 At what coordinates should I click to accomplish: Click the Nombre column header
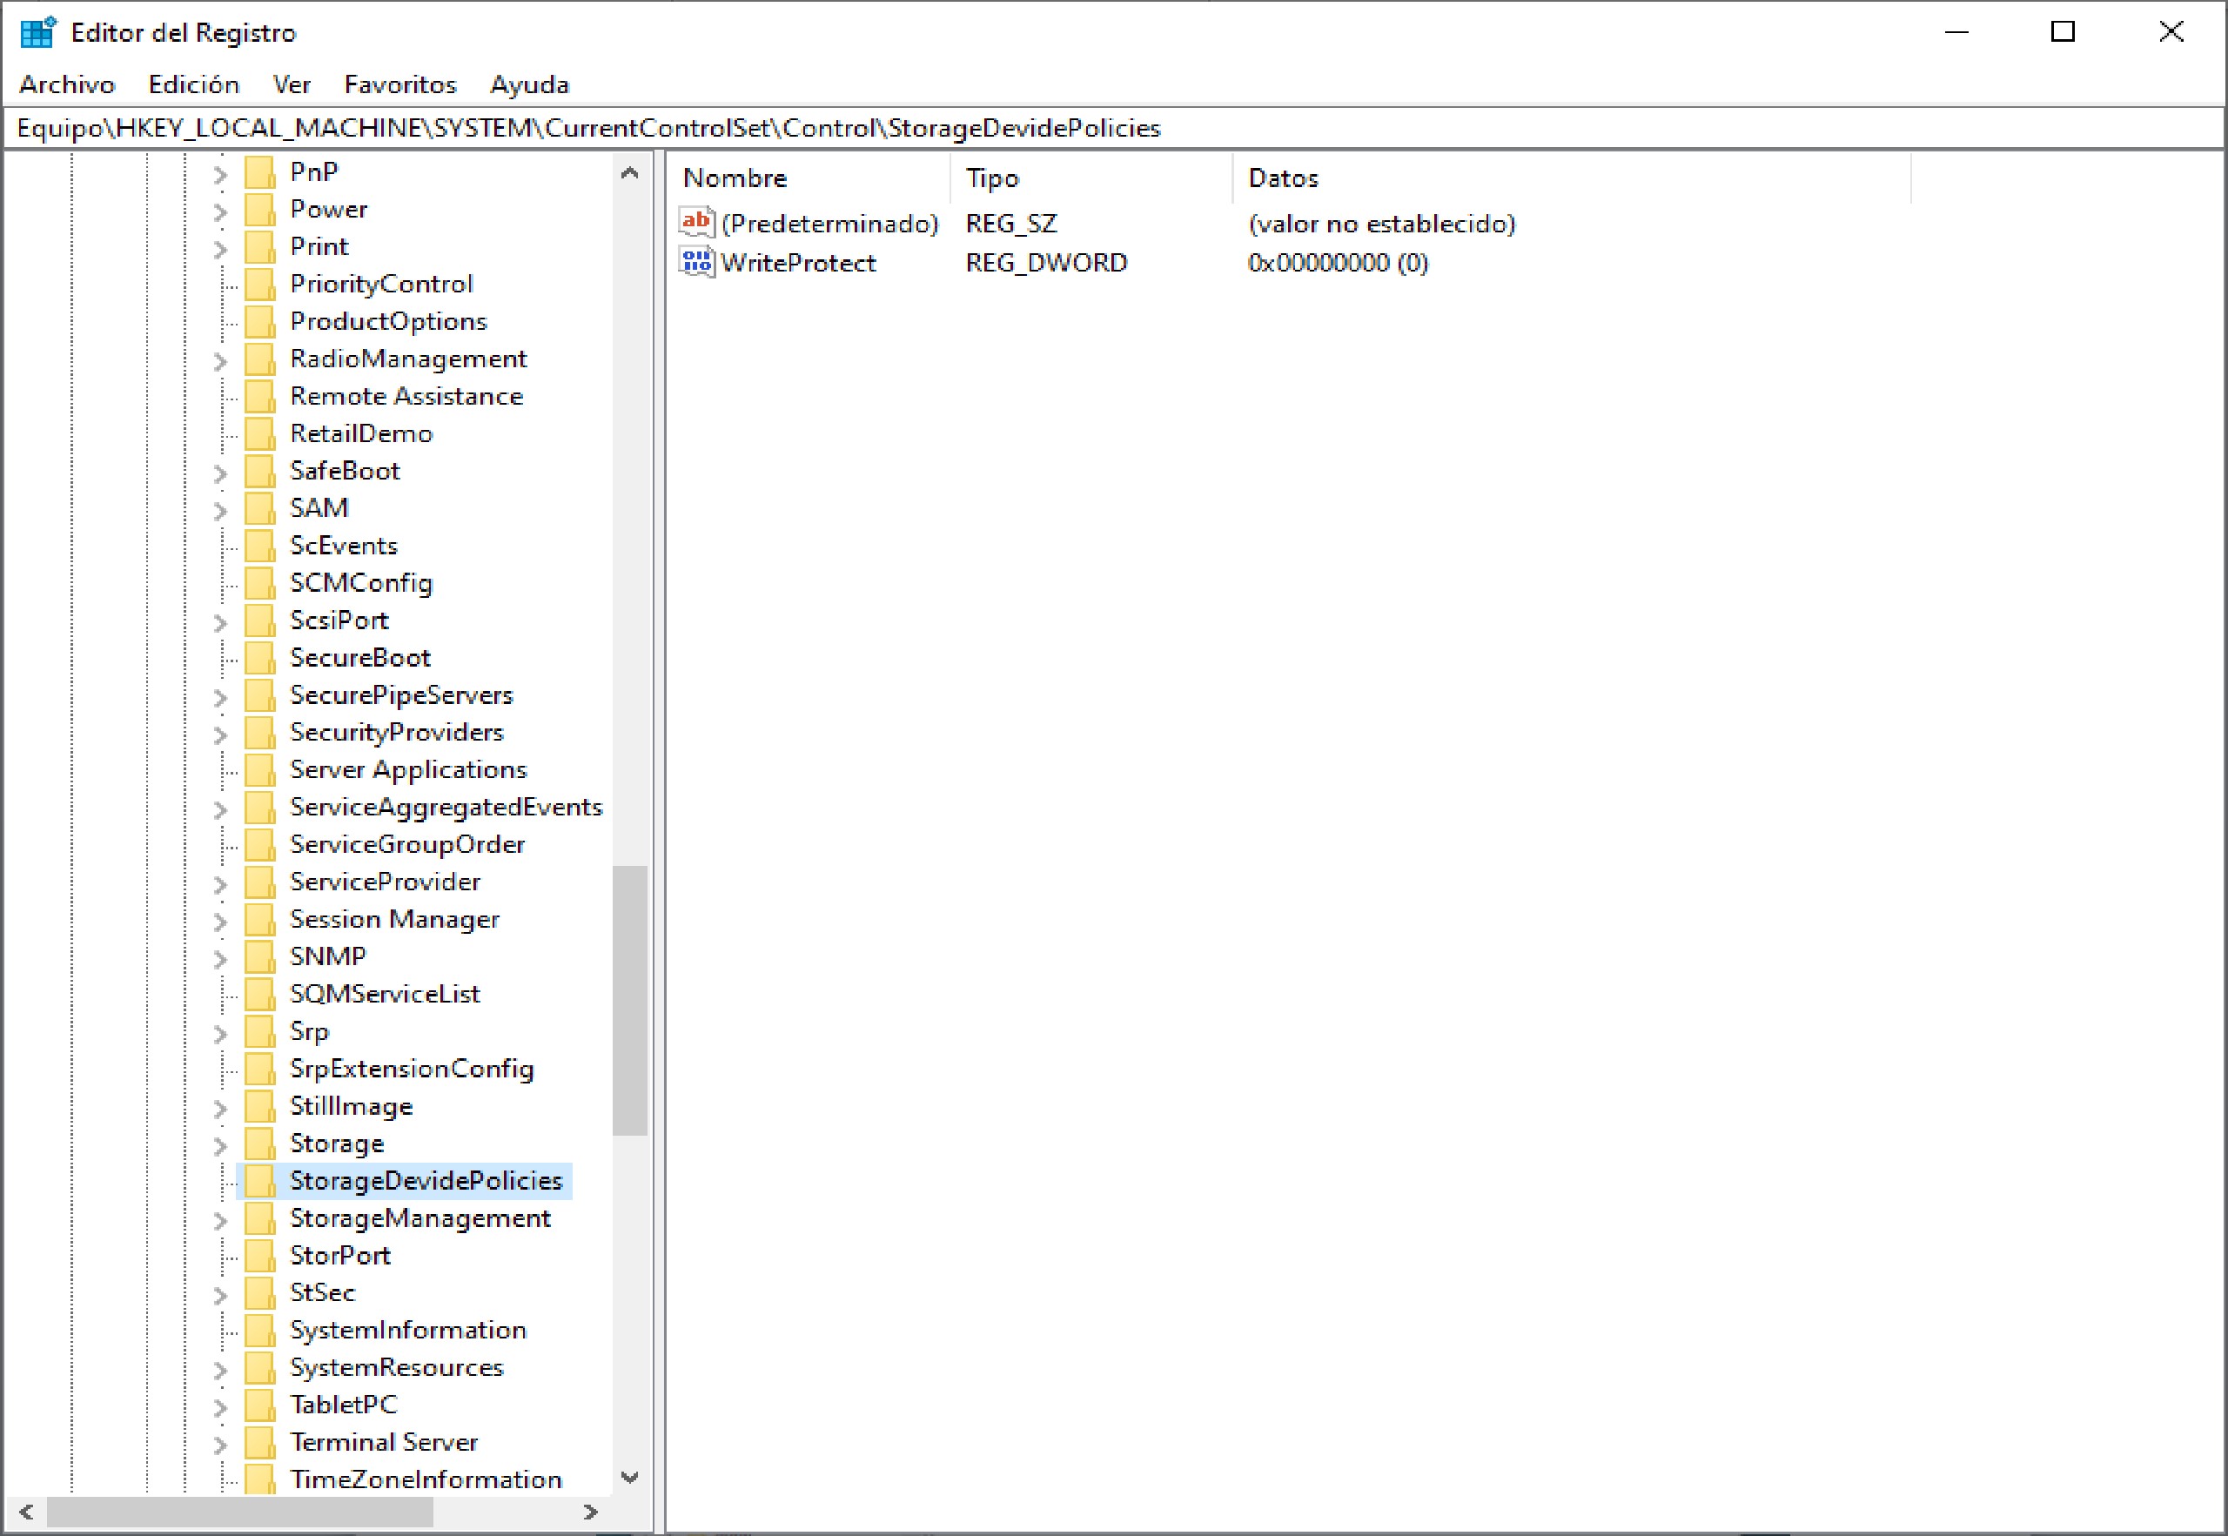735,178
